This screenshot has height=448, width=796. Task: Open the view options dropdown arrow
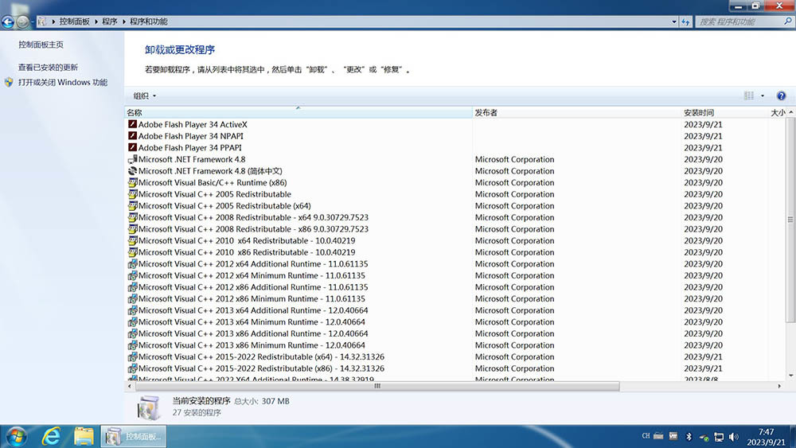[x=763, y=95]
